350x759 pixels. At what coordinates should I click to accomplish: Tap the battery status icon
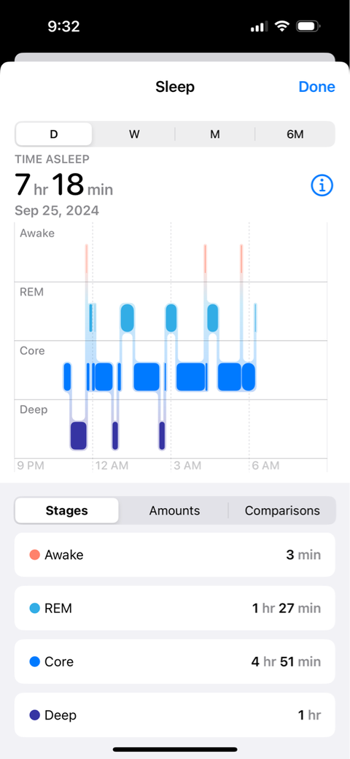pos(308,26)
